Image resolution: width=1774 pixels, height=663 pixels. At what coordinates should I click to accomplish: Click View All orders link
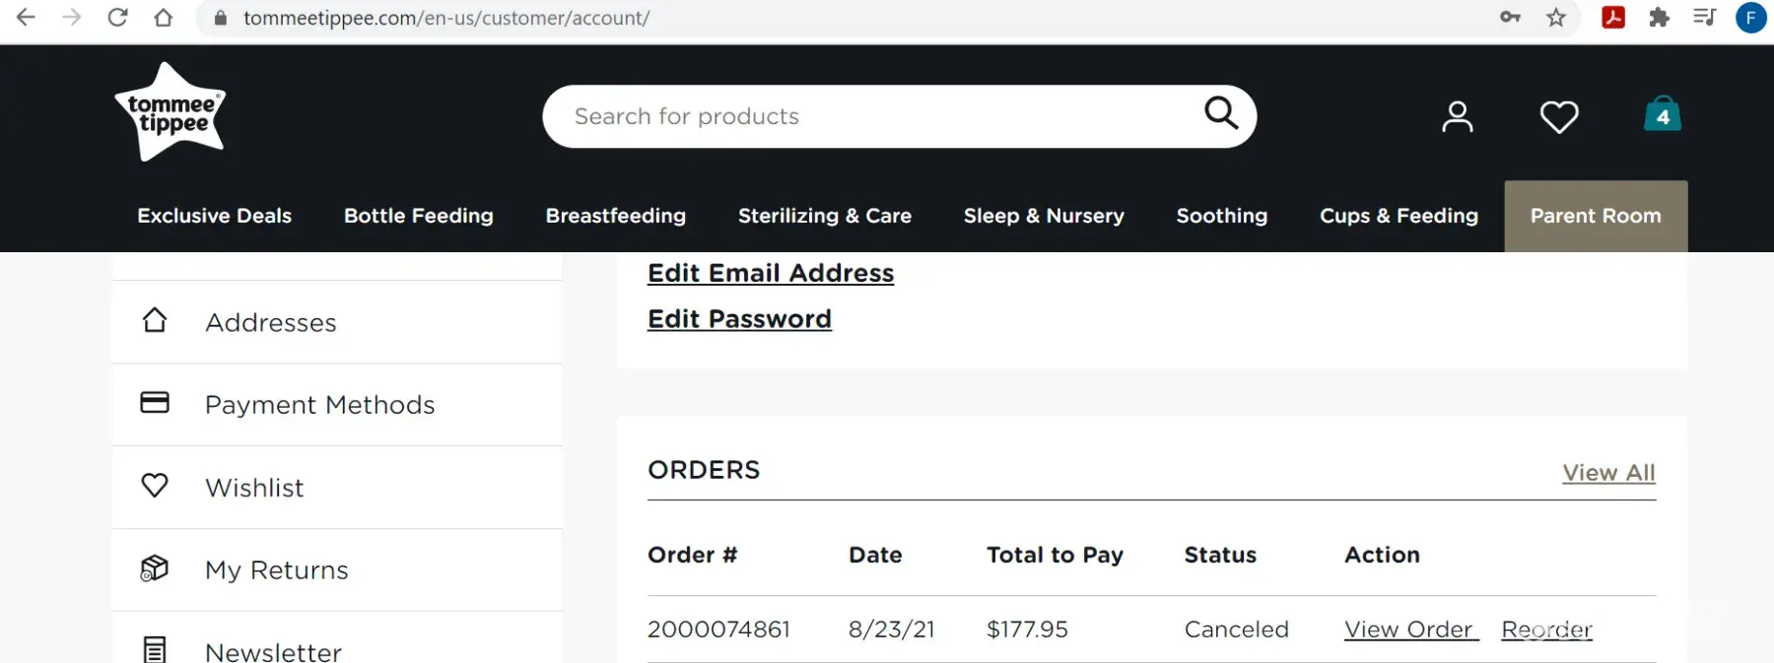point(1608,473)
